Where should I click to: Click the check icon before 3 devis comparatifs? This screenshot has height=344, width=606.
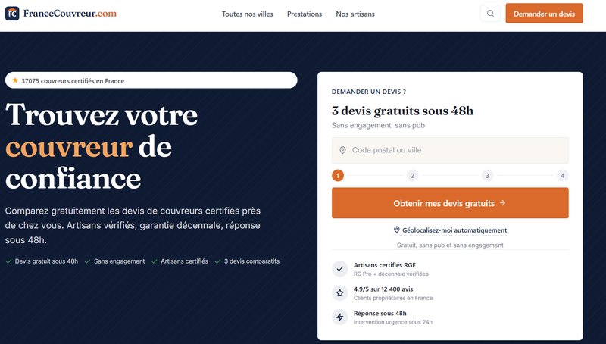click(x=217, y=261)
